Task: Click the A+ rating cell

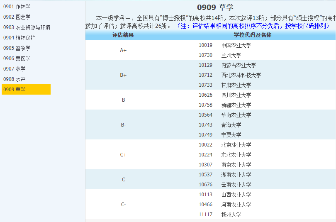Action: 123,50
